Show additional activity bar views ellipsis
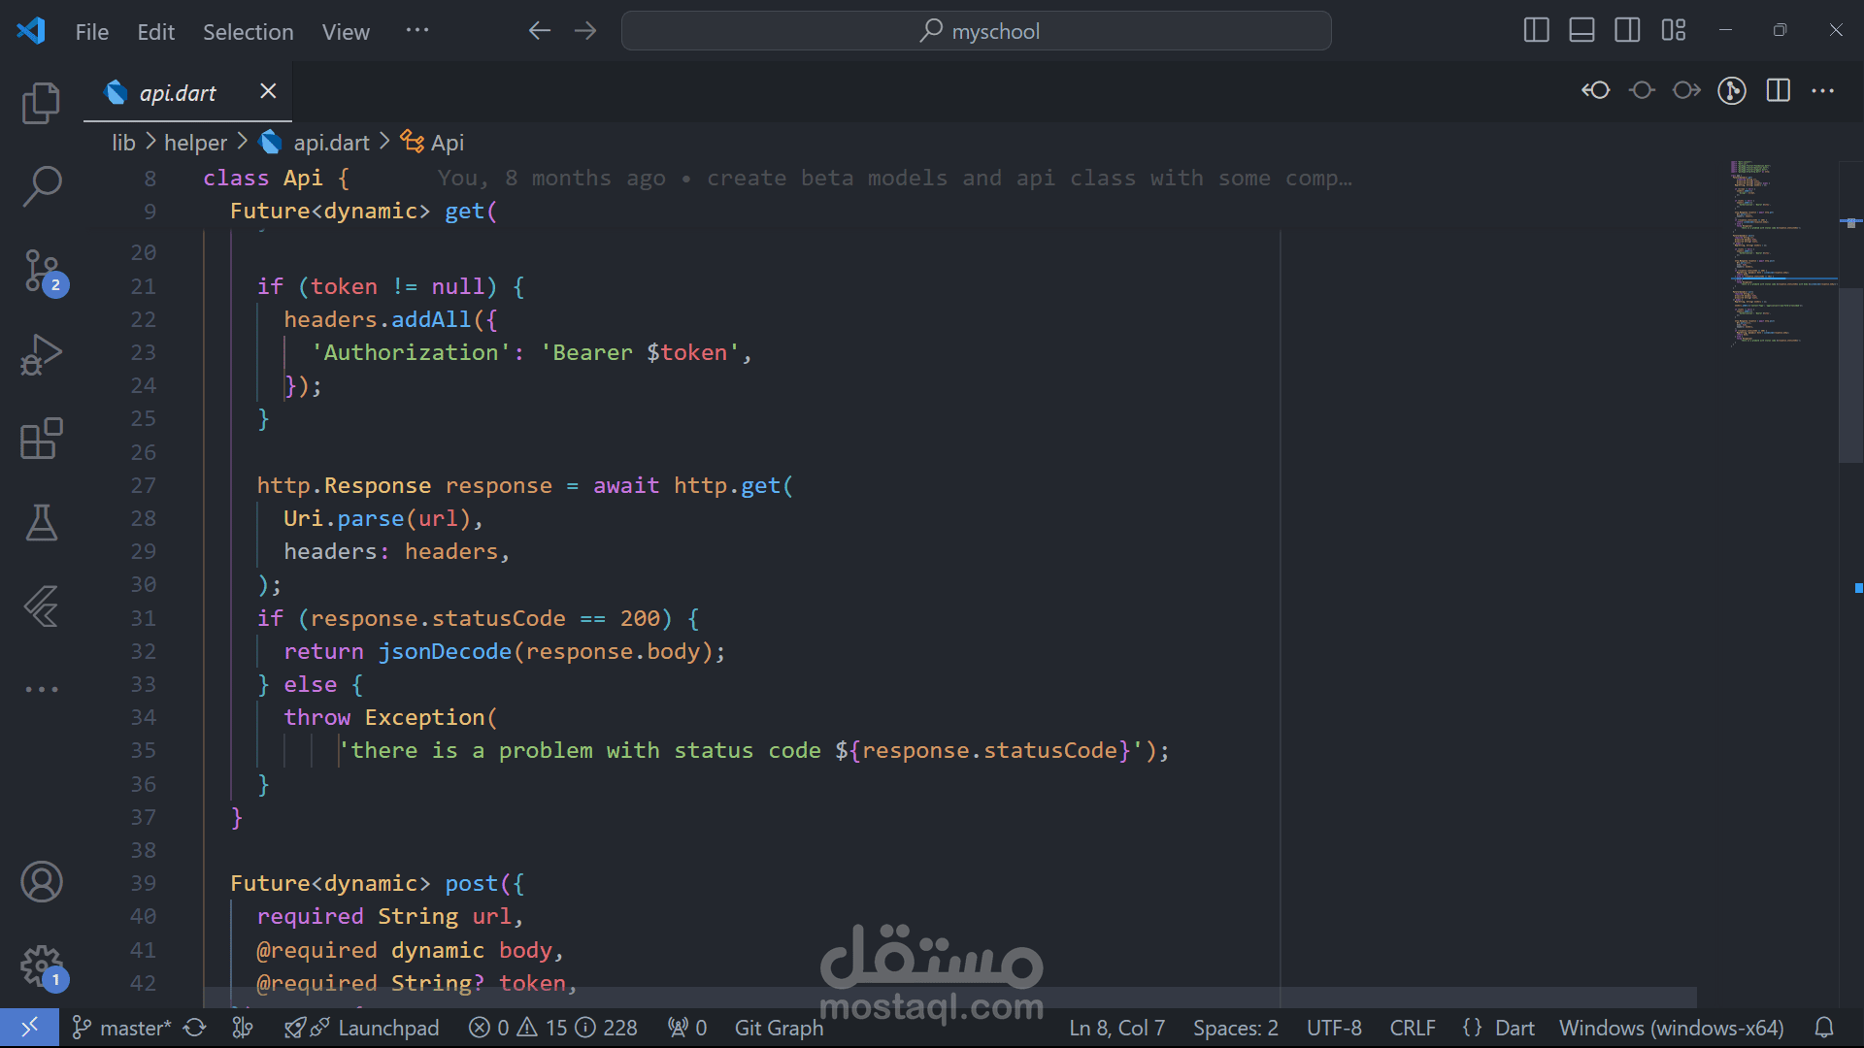Image resolution: width=1864 pixels, height=1048 pixels. tap(41, 689)
